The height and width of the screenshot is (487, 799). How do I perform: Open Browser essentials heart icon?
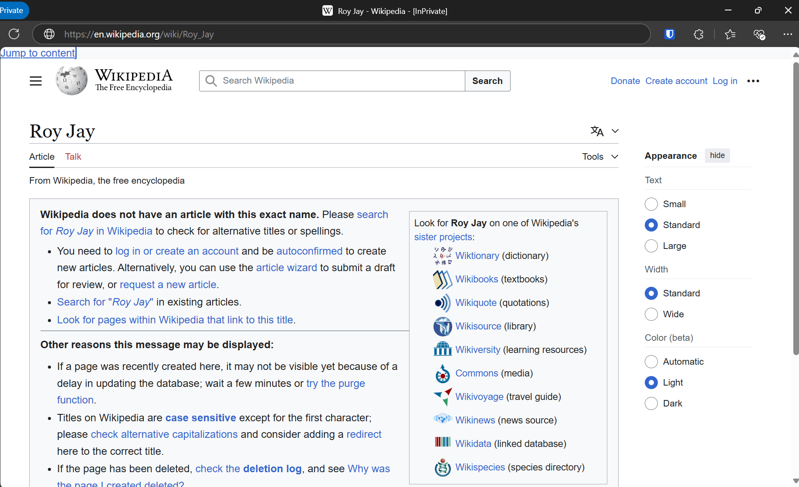759,34
